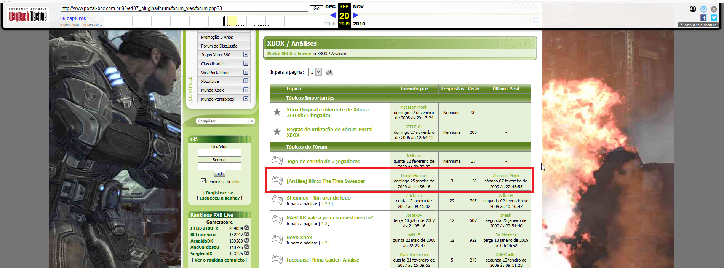Click the RSS feed icon beside page selector
Viewport: 724px width, 268px height.
(x=329, y=72)
